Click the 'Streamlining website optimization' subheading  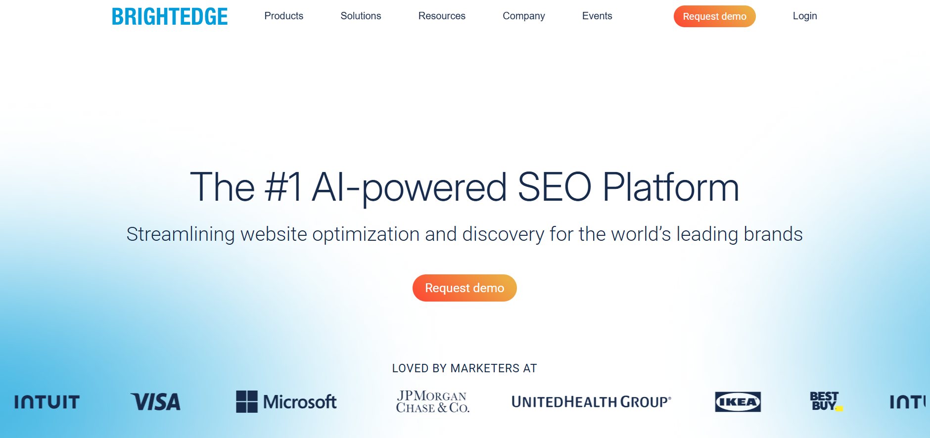tap(465, 234)
